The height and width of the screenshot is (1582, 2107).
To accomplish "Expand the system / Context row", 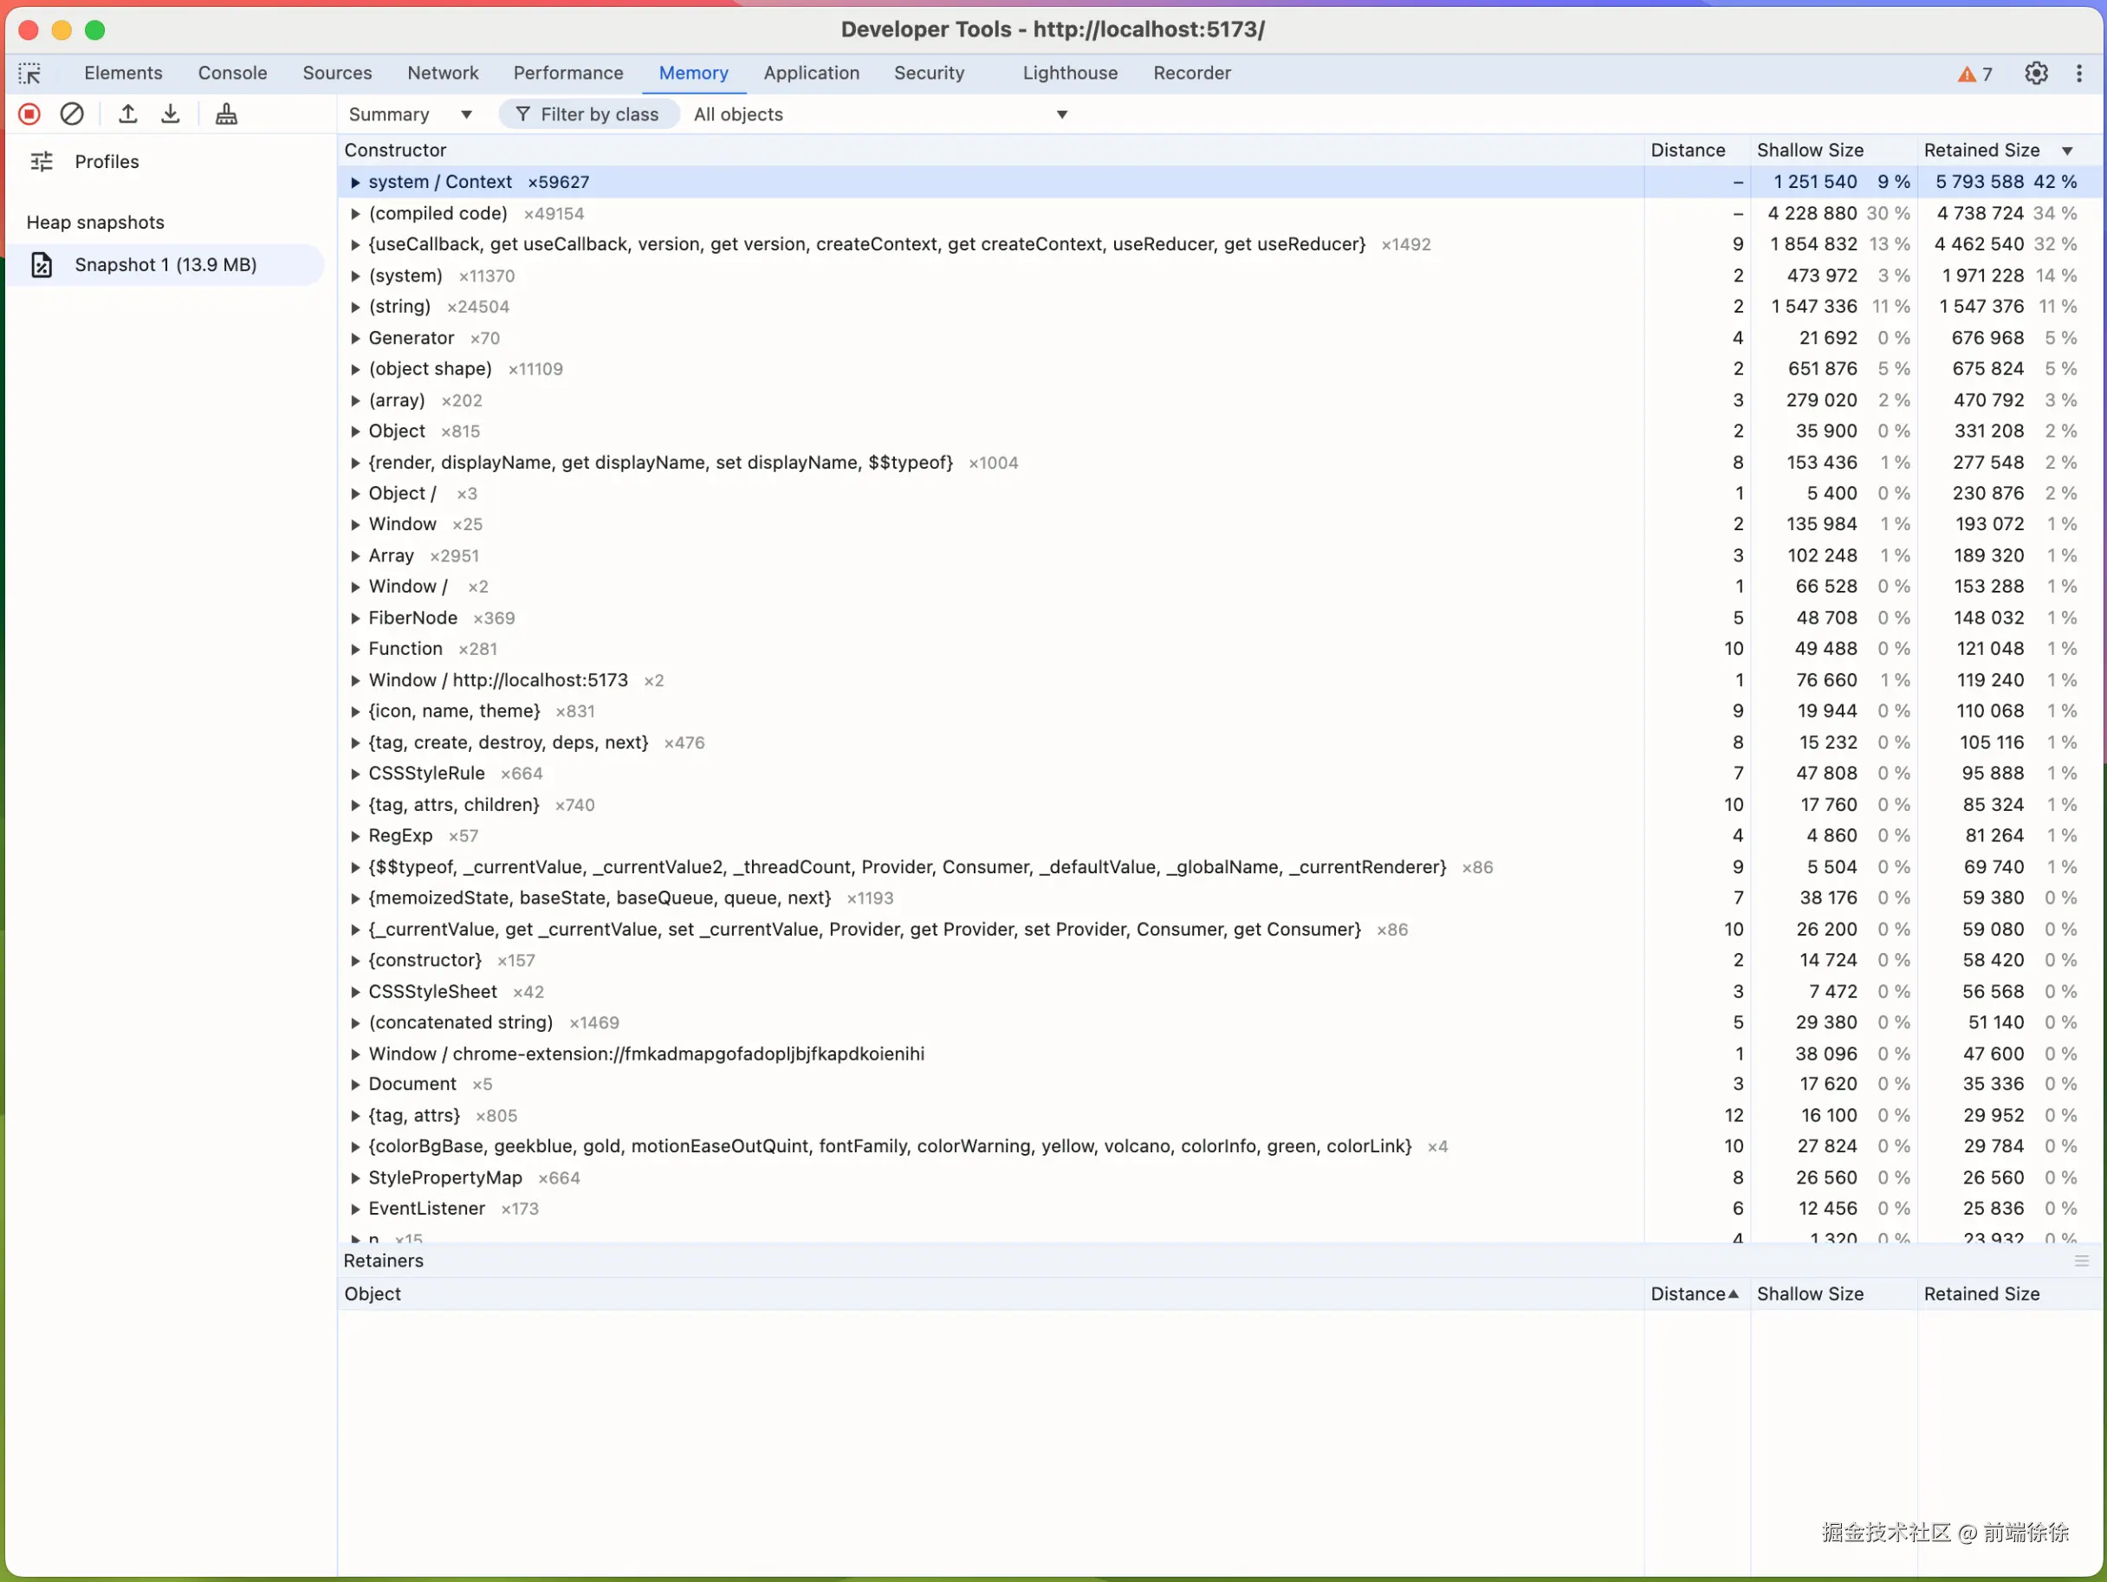I will point(355,182).
